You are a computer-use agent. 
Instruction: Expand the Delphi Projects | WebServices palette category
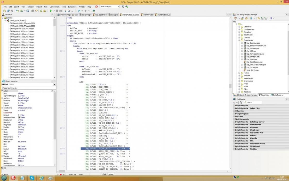pyautogui.click(x=234, y=125)
